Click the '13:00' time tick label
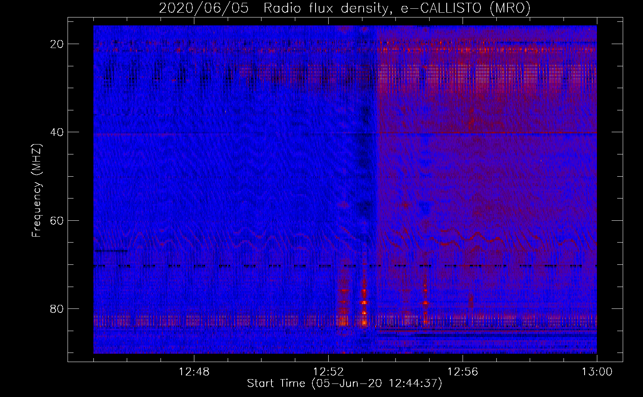The height and width of the screenshot is (397, 643). (x=597, y=372)
